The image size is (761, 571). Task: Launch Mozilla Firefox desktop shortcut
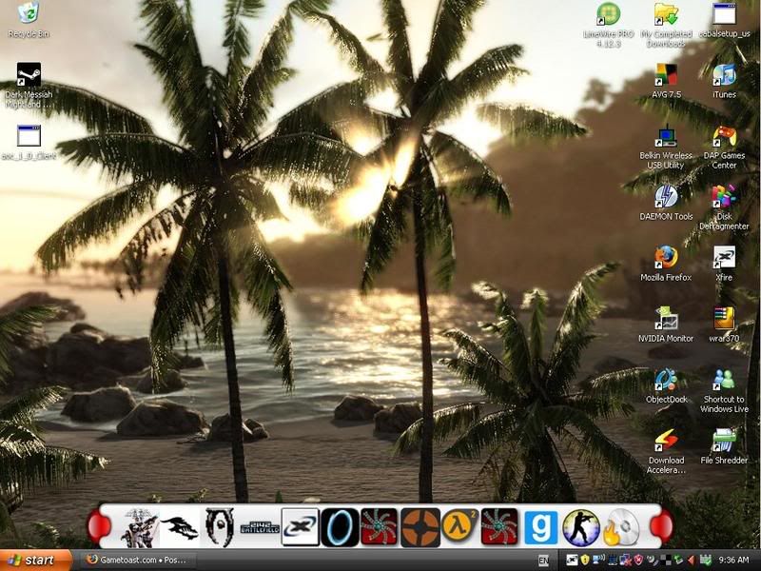pyautogui.click(x=666, y=265)
